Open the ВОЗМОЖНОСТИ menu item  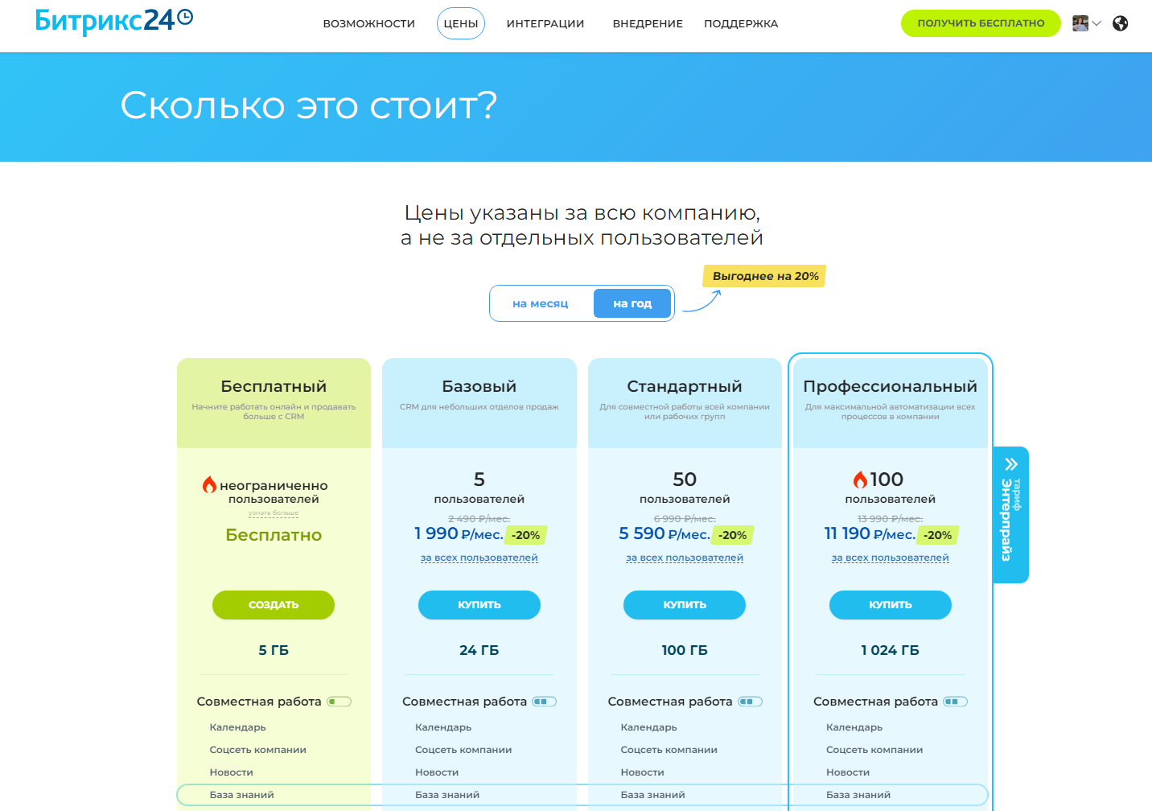pyautogui.click(x=369, y=23)
